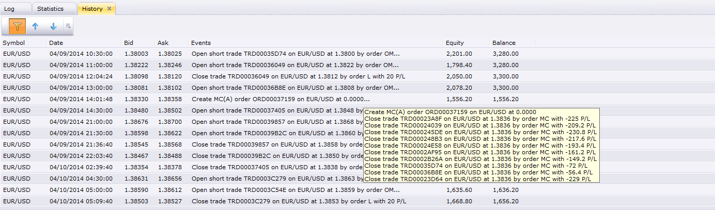Switch to the Statistics tab
The width and height of the screenshot is (715, 210).
[54, 9]
